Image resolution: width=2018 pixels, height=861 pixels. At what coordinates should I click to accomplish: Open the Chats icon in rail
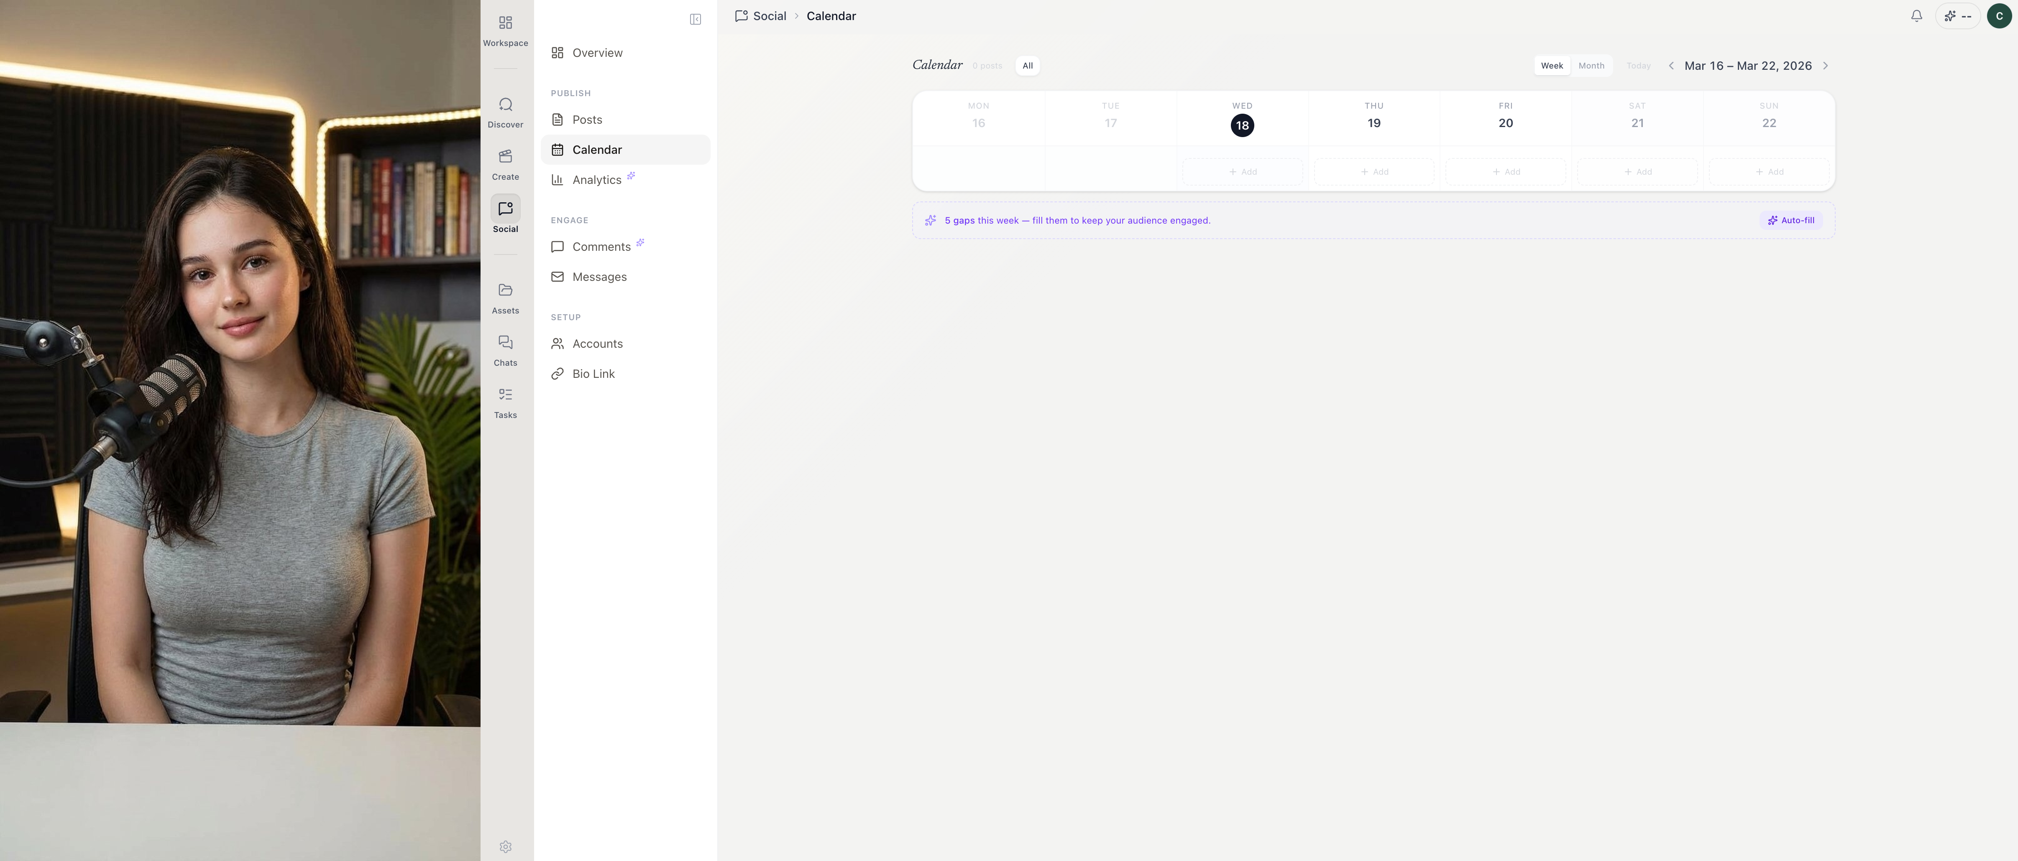[x=505, y=343]
